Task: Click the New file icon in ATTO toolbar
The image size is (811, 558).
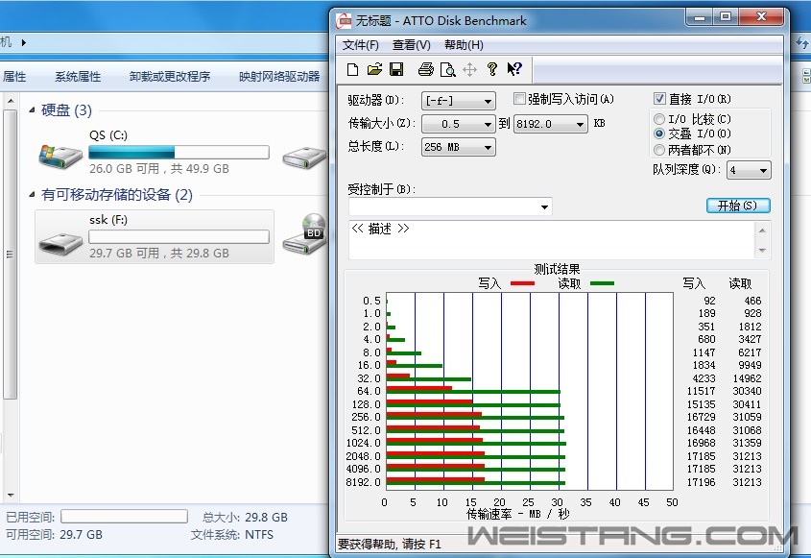Action: [353, 69]
